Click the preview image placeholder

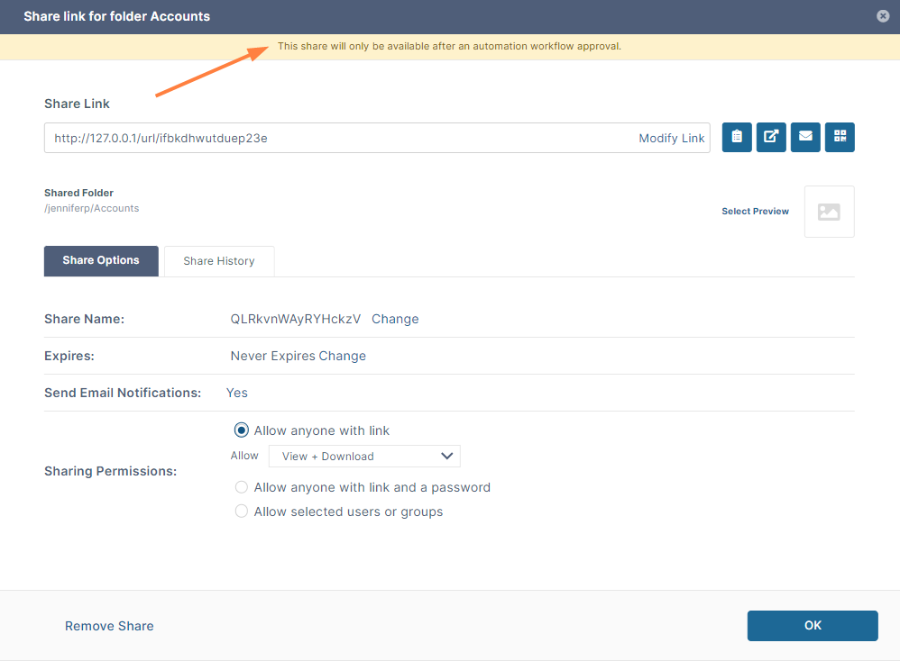click(x=829, y=212)
